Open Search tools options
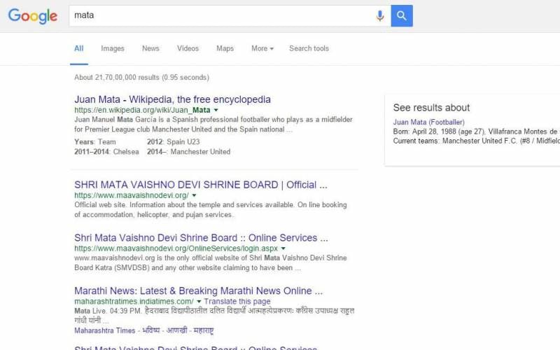The height and width of the screenshot is (350, 560). point(309,48)
